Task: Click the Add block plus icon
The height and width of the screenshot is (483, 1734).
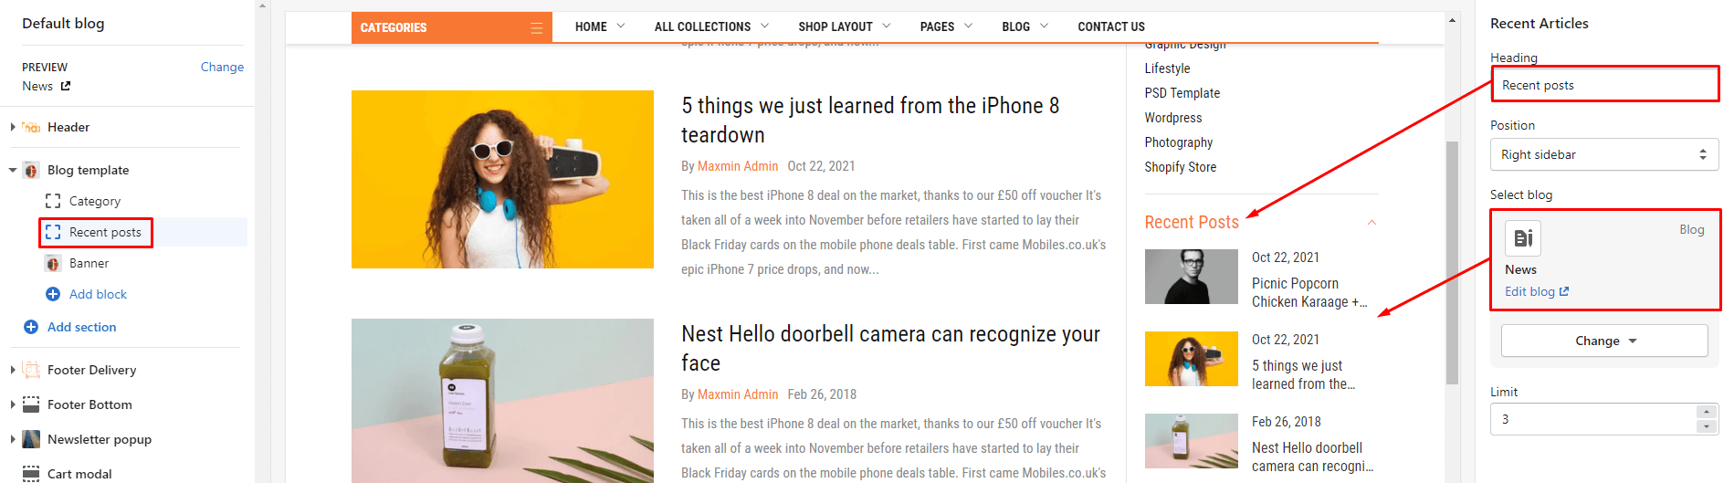Action: (x=53, y=294)
